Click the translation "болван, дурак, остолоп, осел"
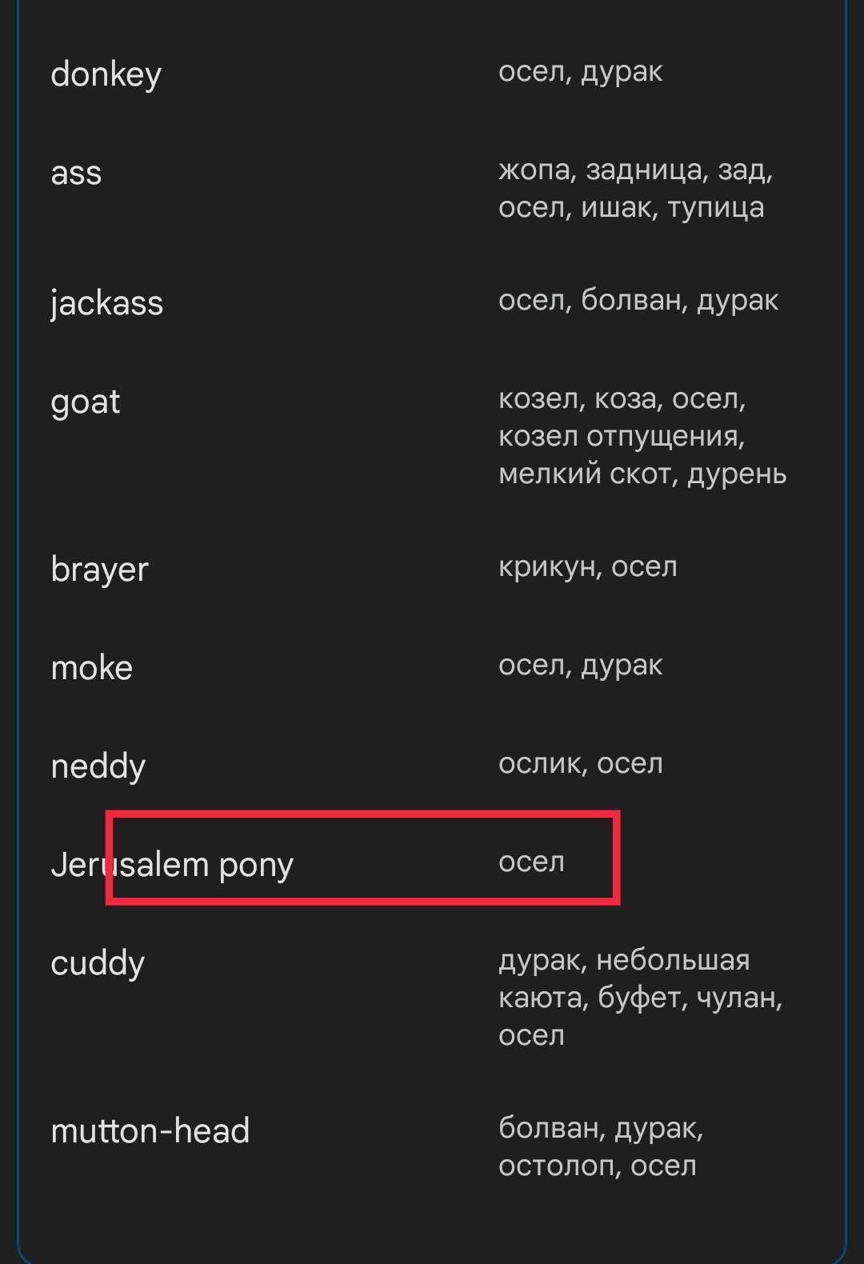864x1264 pixels. 600,1147
